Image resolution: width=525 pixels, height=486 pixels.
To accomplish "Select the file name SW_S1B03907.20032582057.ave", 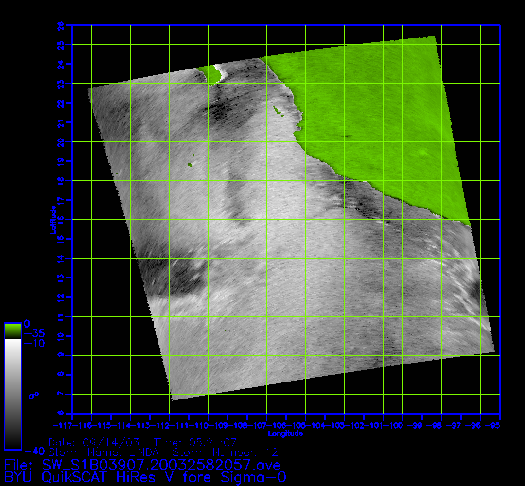I will coord(155,463).
